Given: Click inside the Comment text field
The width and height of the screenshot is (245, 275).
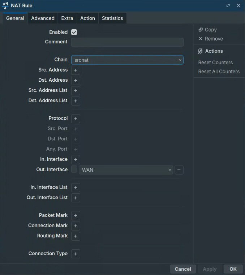Looking at the screenshot, I should [x=127, y=42].
